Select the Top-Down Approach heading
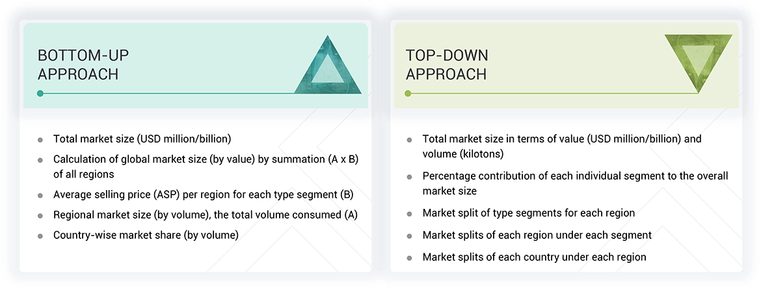Image resolution: width=761 pixels, height=289 pixels. click(x=447, y=64)
